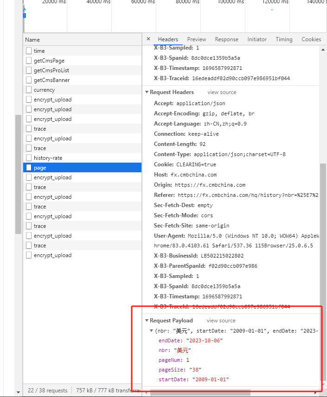Click the left pane vertical scrollbar thumb
This screenshot has height=397, width=327.
[18, 175]
